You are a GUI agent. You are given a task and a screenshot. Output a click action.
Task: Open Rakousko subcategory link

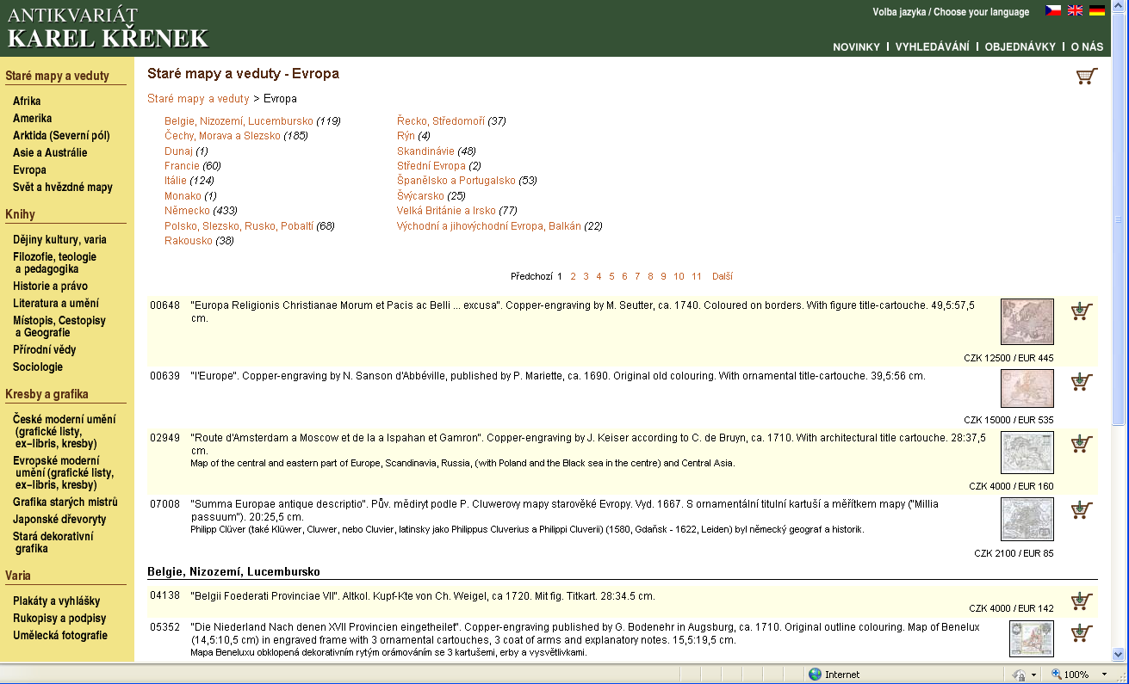coord(189,241)
